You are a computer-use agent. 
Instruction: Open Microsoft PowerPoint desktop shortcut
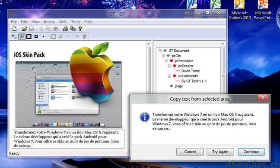(x=263, y=10)
